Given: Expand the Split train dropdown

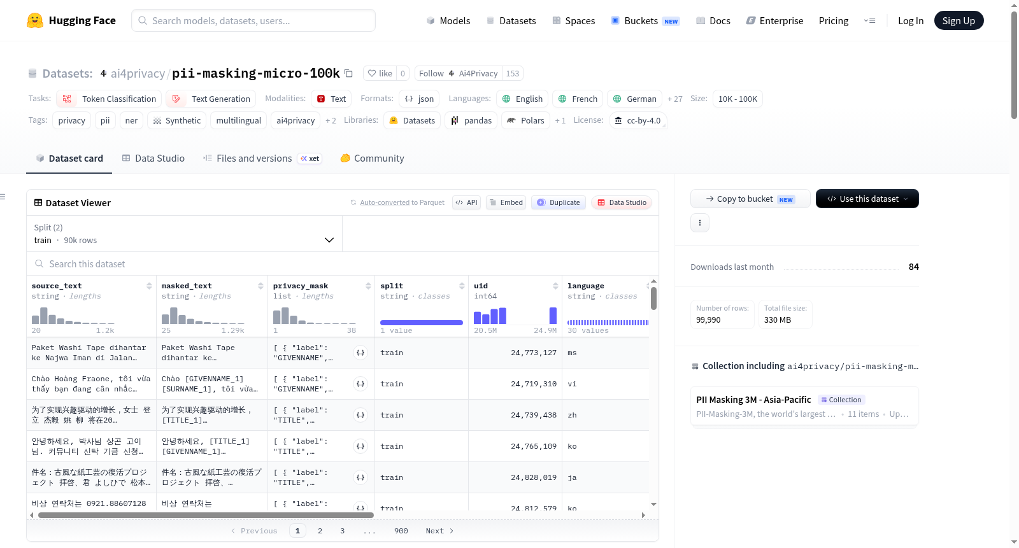Looking at the screenshot, I should click(184, 234).
